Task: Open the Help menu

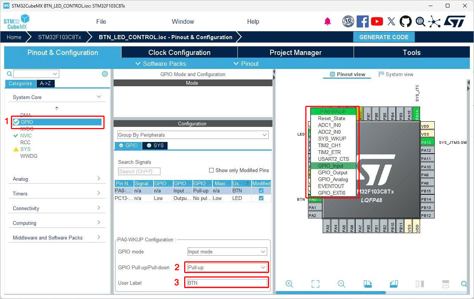Action: tap(253, 21)
